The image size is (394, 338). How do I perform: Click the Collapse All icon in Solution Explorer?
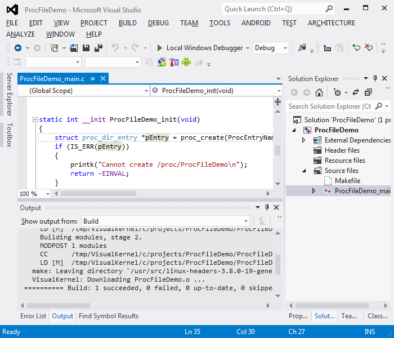368,92
